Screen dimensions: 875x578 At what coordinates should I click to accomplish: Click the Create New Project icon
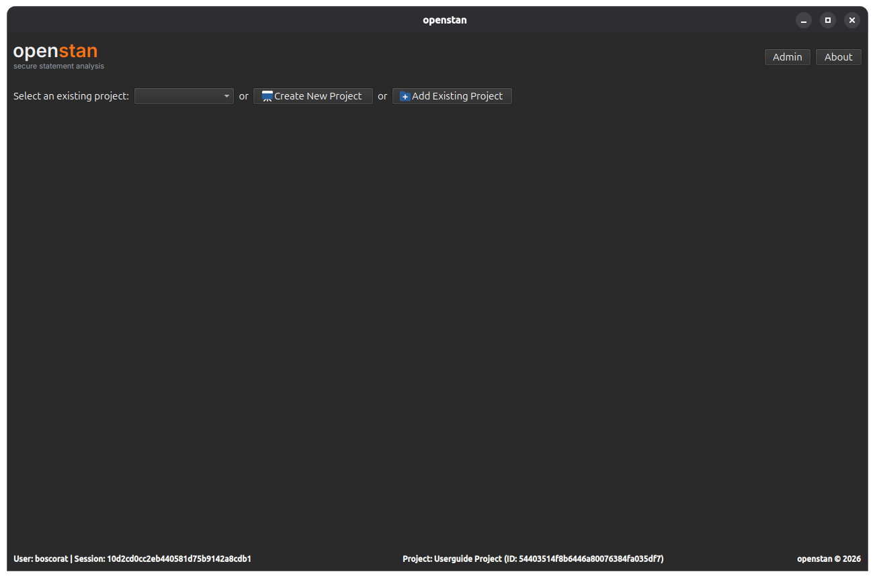tap(267, 96)
